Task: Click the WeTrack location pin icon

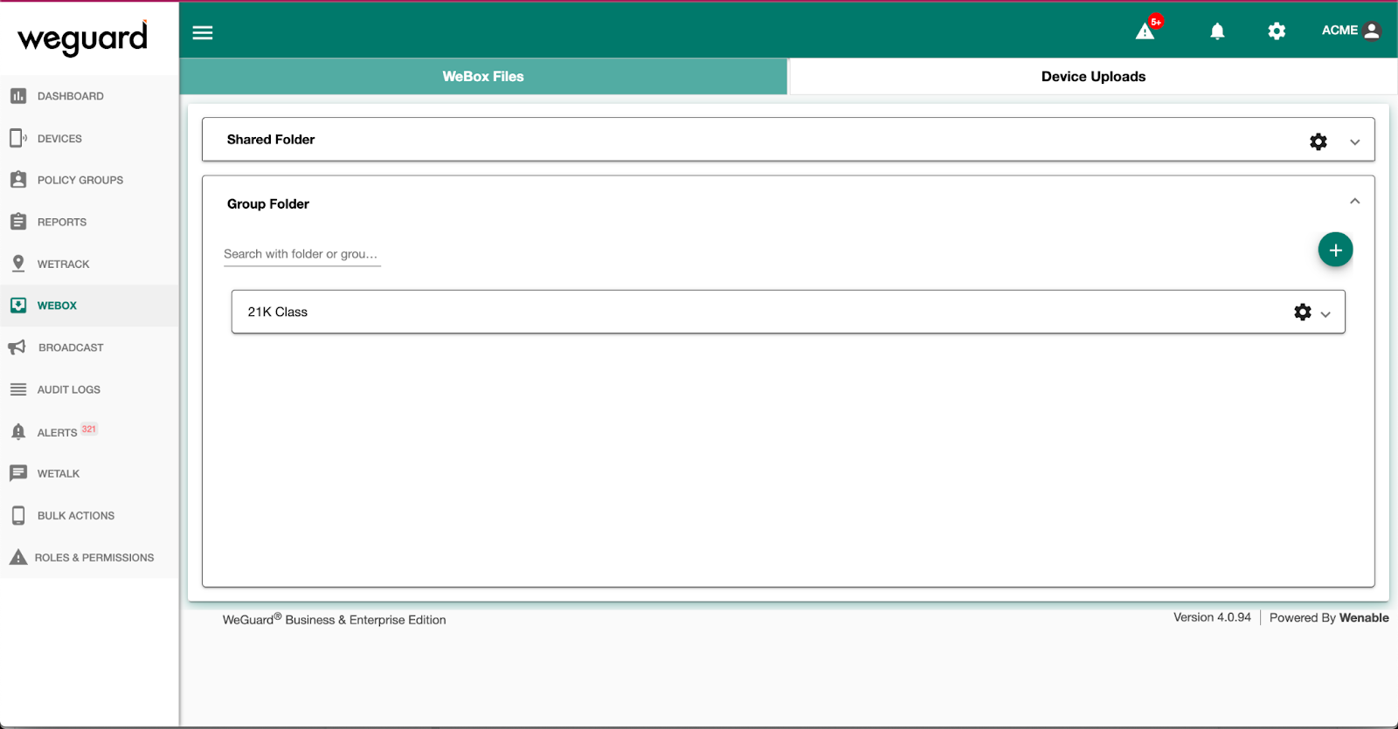Action: point(18,264)
